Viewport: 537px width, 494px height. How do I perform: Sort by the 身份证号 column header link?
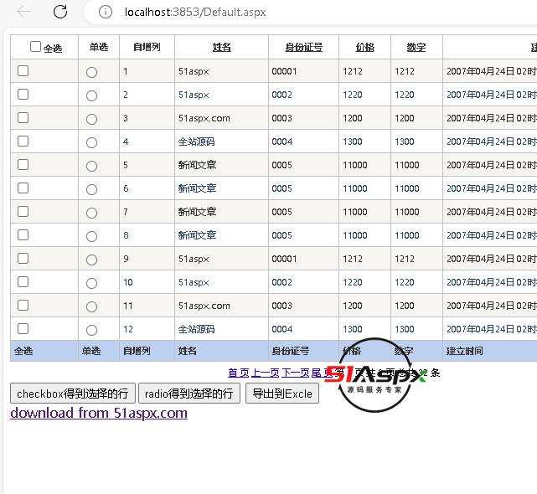tap(304, 47)
